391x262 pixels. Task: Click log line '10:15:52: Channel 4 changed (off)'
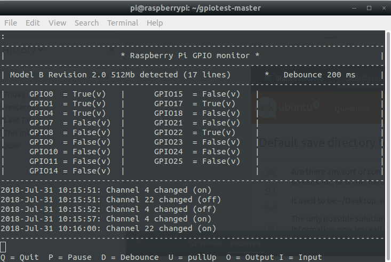coord(108,209)
